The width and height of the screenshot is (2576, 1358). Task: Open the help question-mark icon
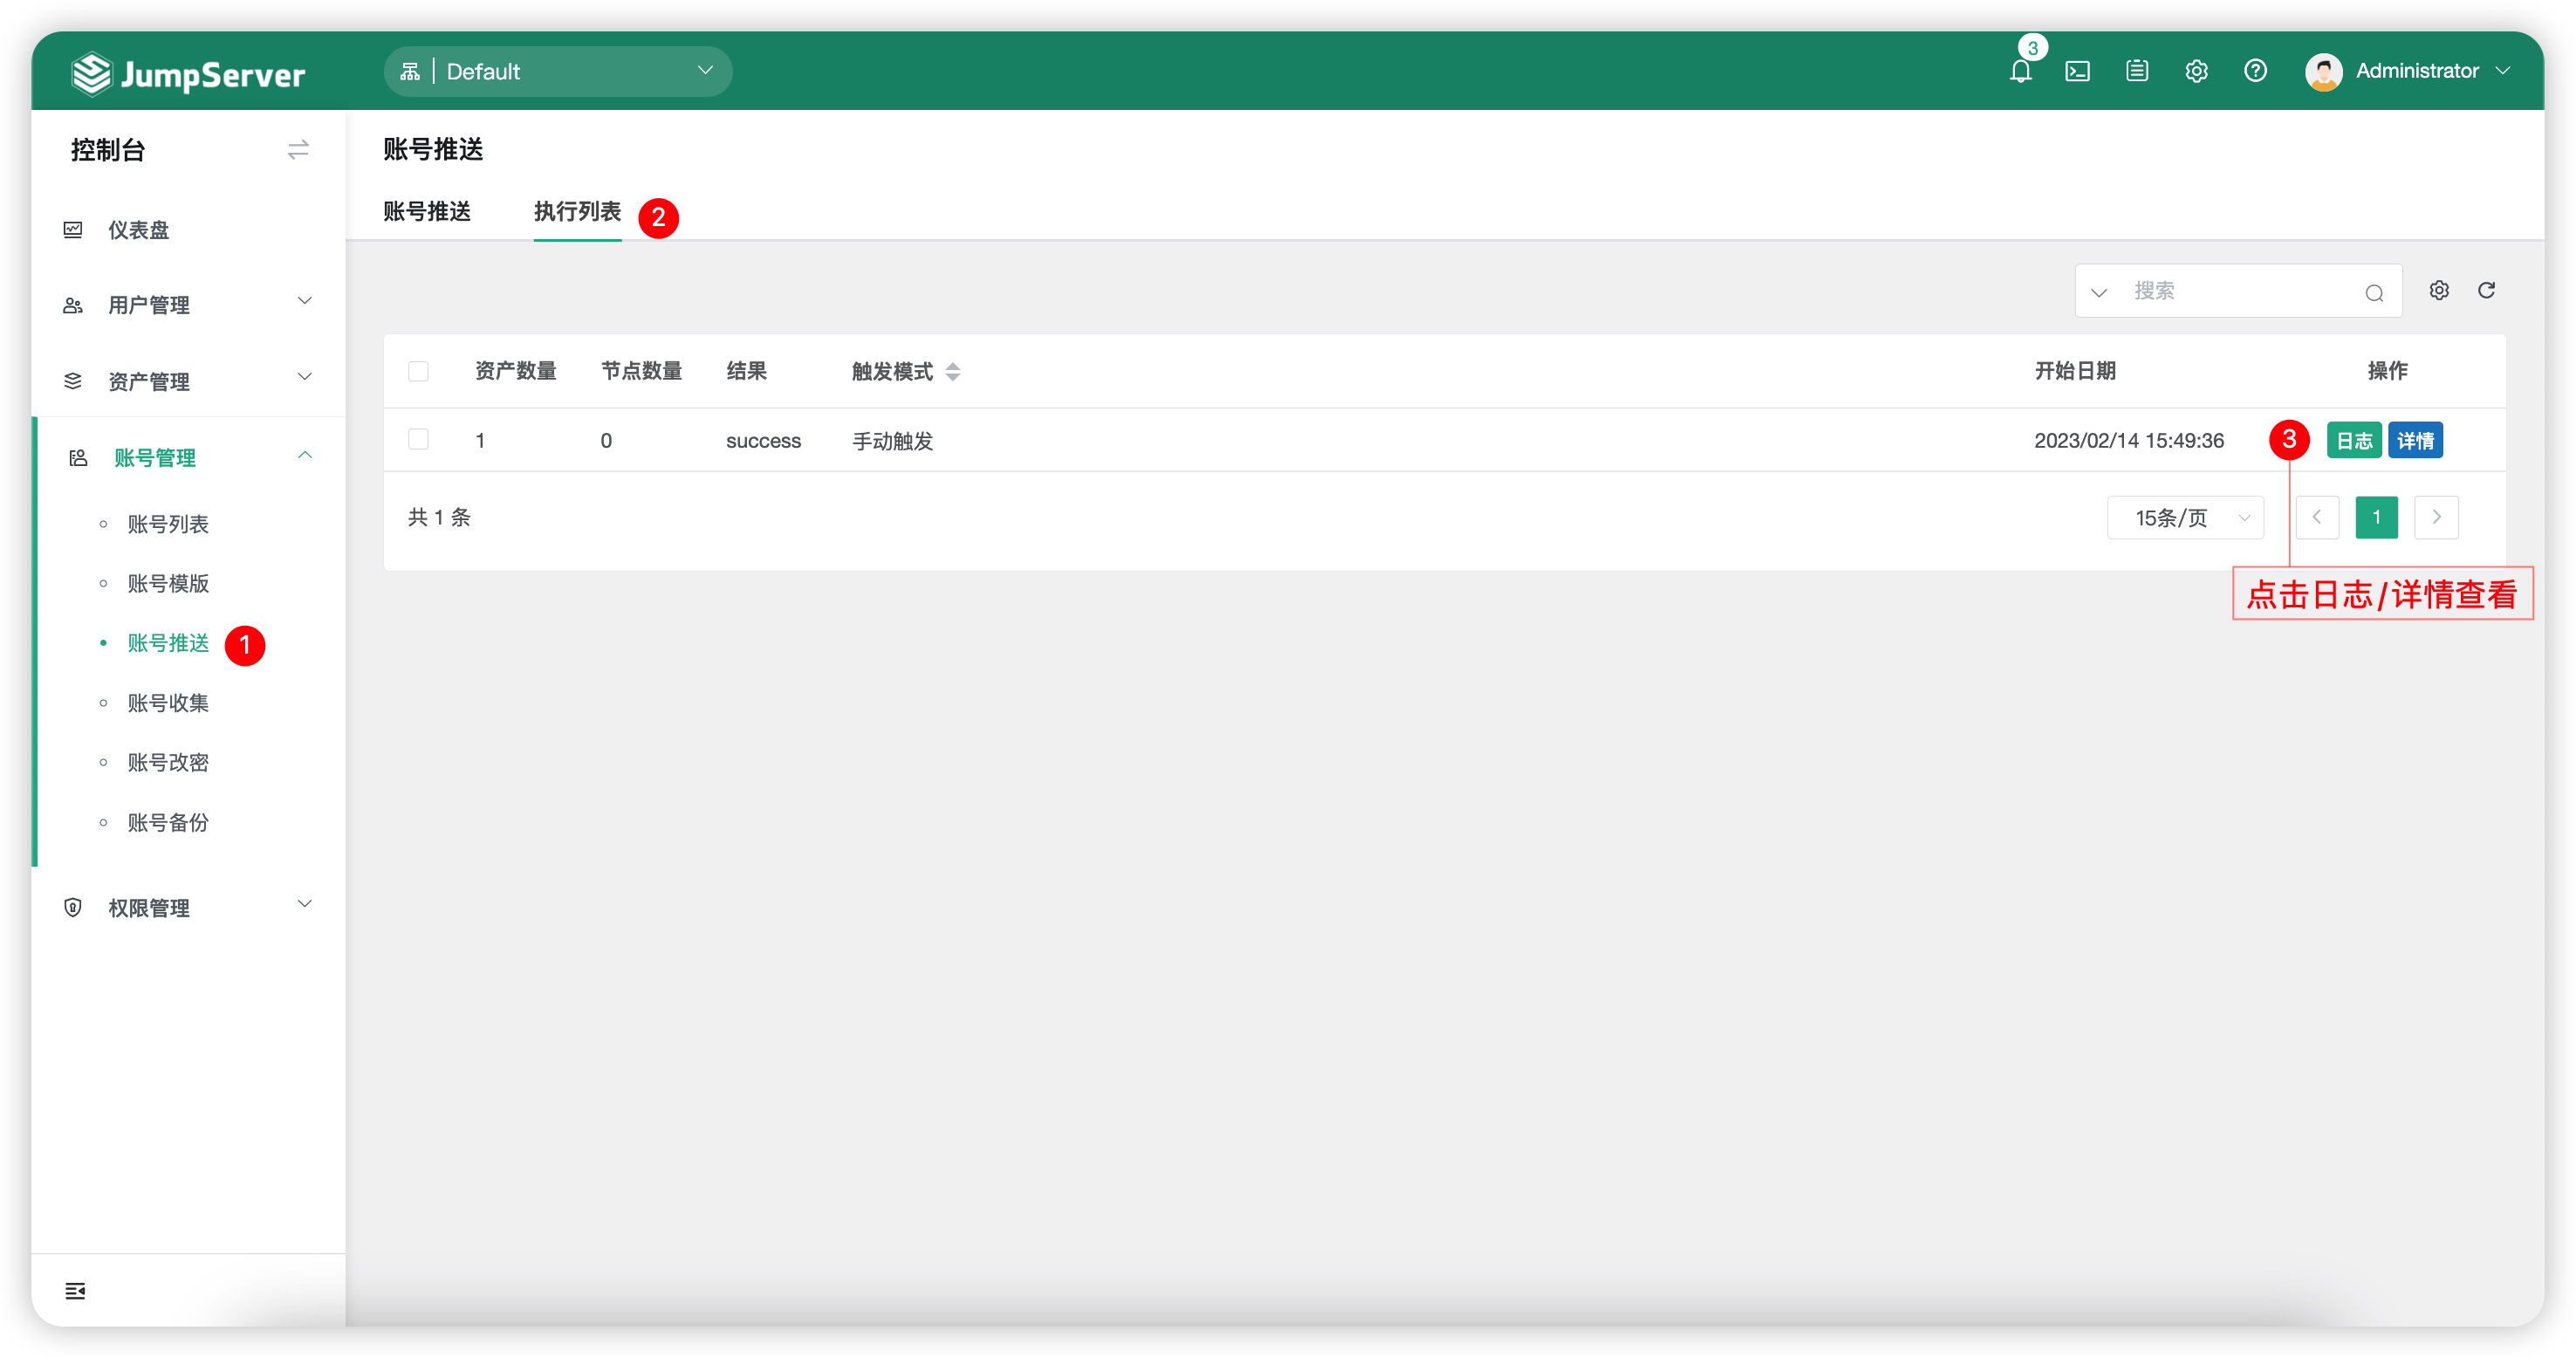(x=2255, y=71)
